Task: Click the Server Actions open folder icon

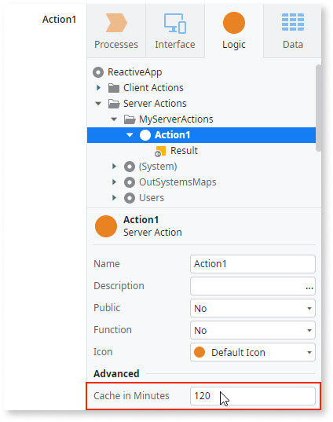Action: [114, 104]
